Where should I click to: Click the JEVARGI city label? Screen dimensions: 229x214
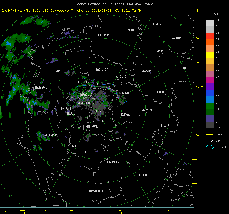[x=157, y=24]
